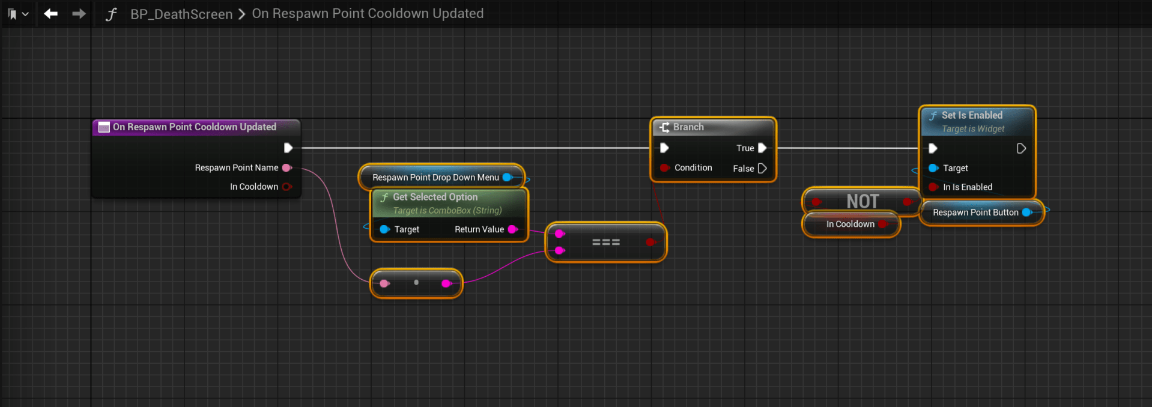Click the top input pin of the === node
The height and width of the screenshot is (407, 1152).
coord(559,234)
